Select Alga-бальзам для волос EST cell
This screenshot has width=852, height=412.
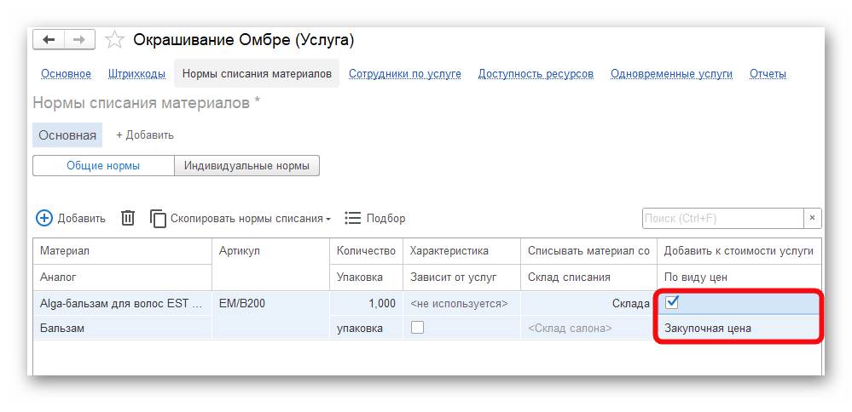(x=122, y=304)
